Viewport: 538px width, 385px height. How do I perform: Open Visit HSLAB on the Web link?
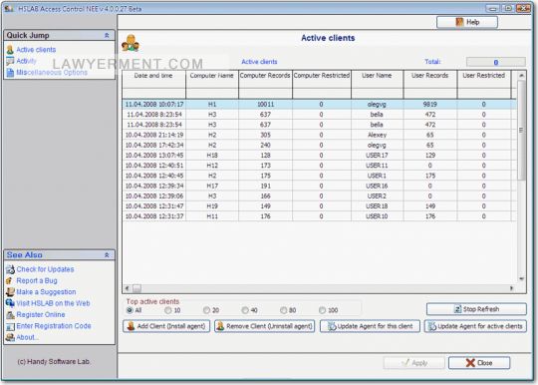click(53, 303)
